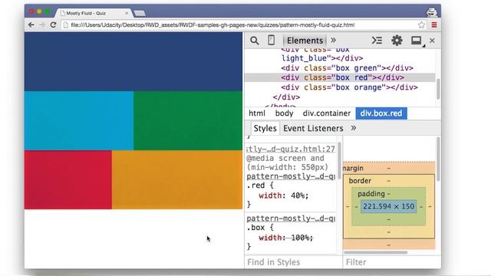The width and height of the screenshot is (491, 276).
Task: Click the Find in Styles field
Action: pyautogui.click(x=293, y=262)
